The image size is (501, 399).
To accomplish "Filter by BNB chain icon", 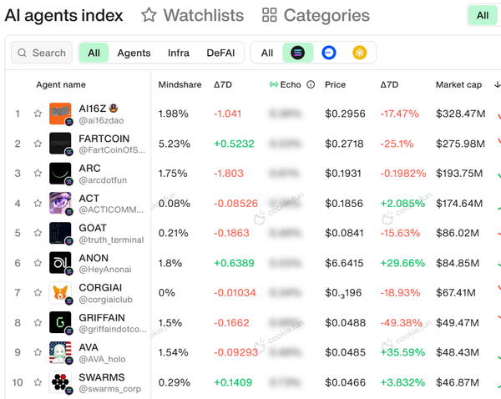I will tap(360, 53).
